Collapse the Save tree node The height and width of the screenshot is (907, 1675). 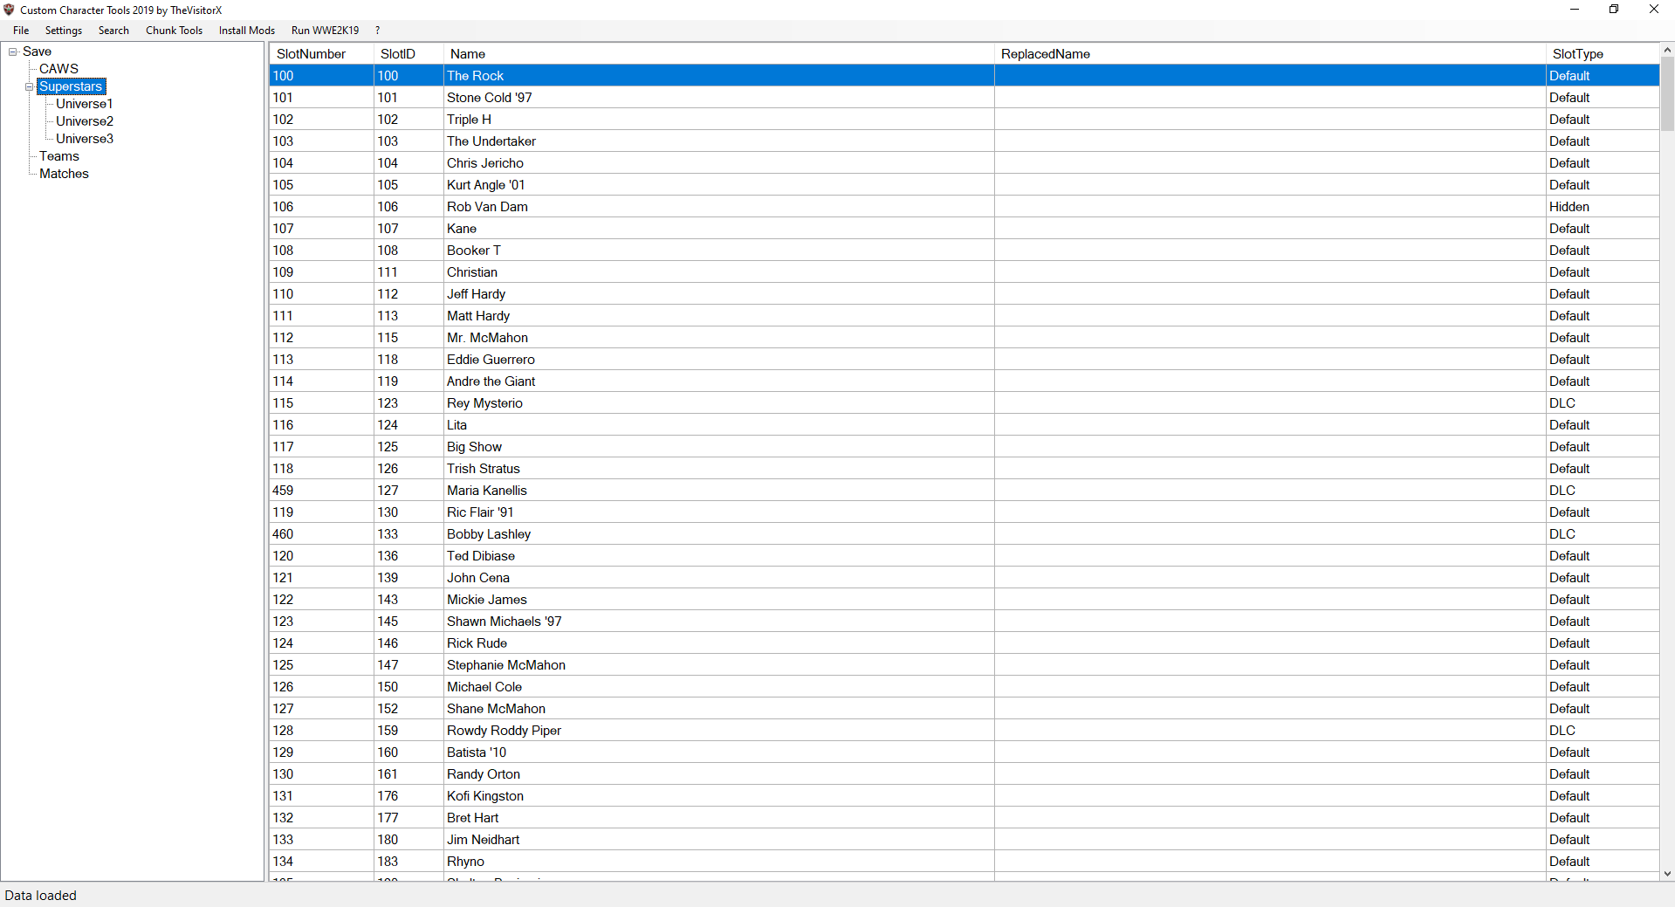13,52
